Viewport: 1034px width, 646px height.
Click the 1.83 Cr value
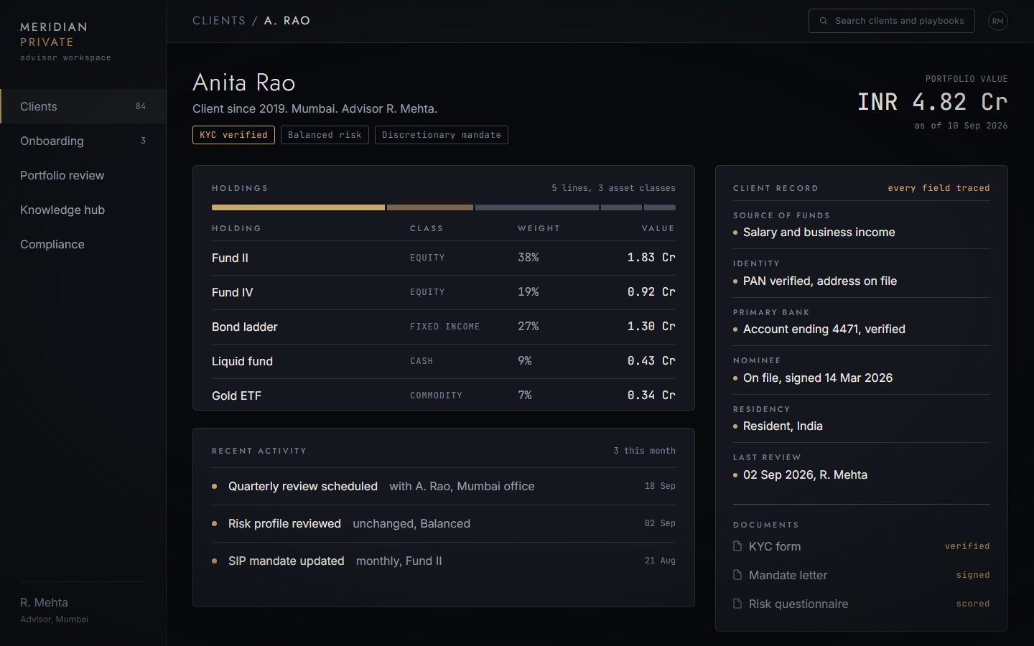[x=651, y=258]
